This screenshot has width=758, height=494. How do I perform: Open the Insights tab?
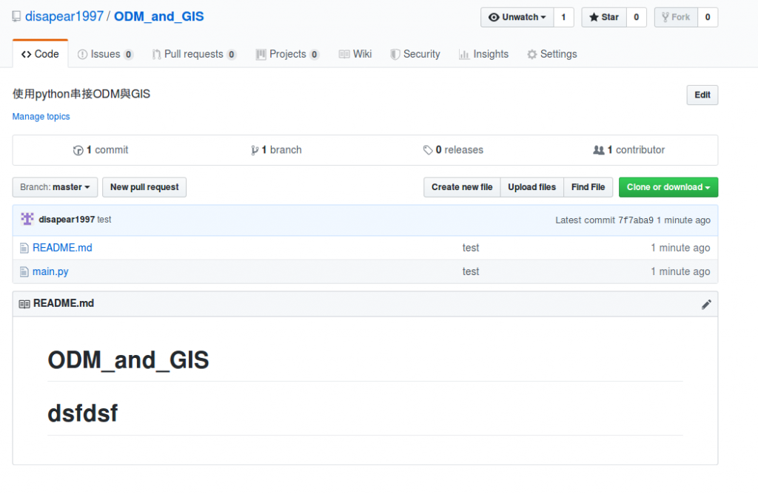(x=484, y=54)
